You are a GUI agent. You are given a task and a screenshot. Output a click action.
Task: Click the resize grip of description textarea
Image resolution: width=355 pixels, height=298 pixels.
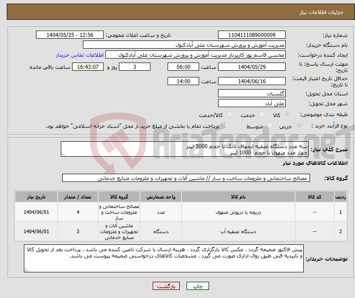click(x=63, y=154)
